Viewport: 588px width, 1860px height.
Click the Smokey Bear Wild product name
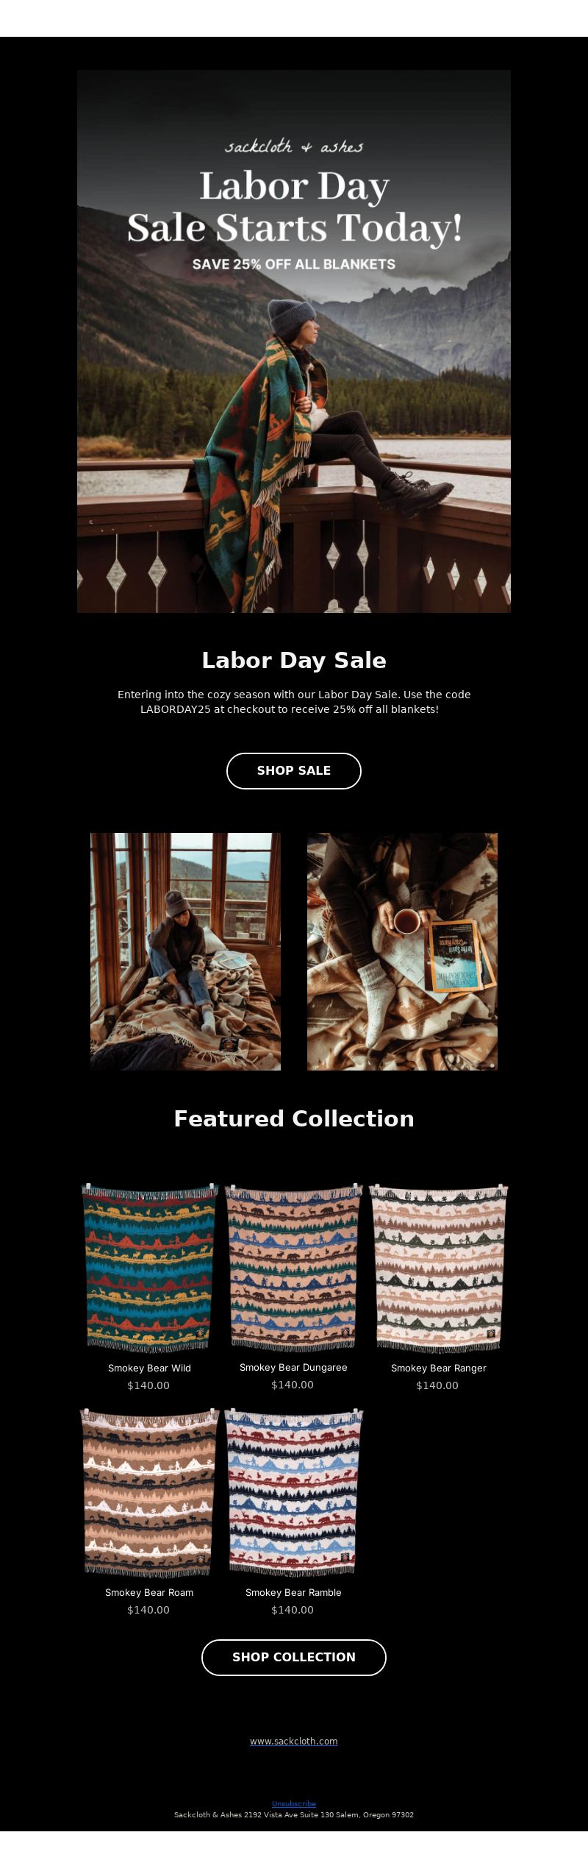point(149,1368)
